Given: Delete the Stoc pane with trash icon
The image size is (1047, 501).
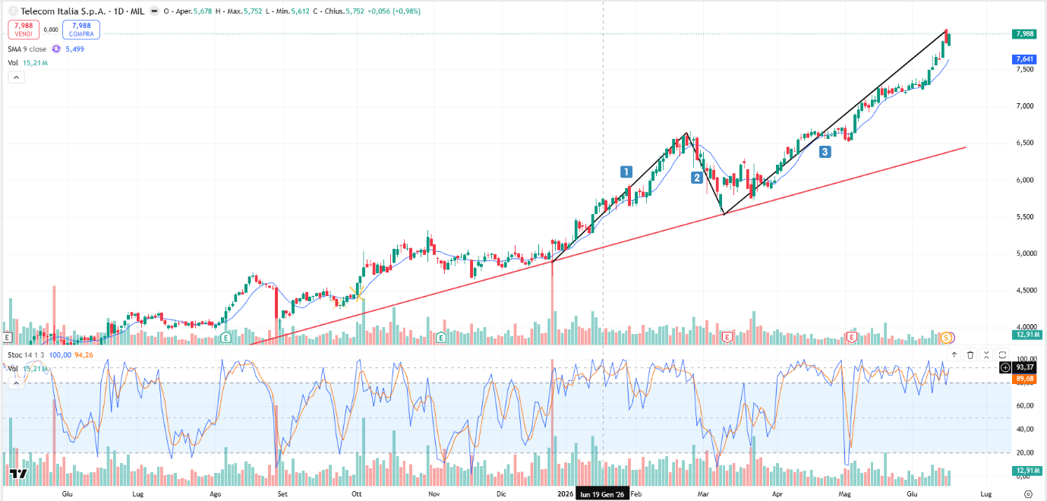Looking at the screenshot, I should 970,354.
